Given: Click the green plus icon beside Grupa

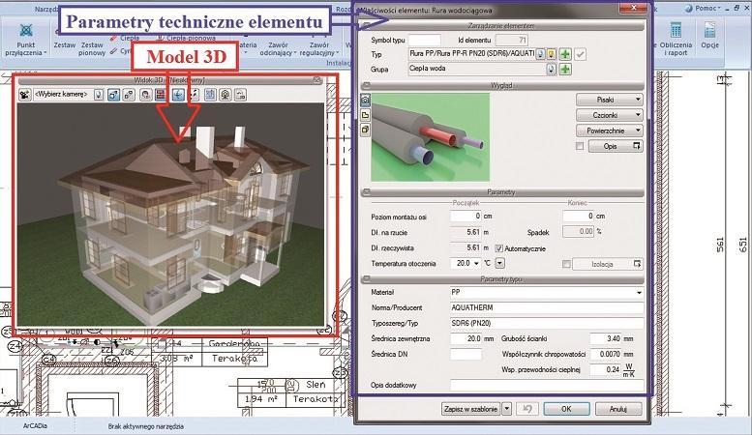Looking at the screenshot, I should coord(565,70).
